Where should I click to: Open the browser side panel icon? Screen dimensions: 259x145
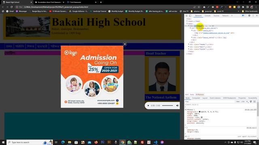(x=247, y=7)
